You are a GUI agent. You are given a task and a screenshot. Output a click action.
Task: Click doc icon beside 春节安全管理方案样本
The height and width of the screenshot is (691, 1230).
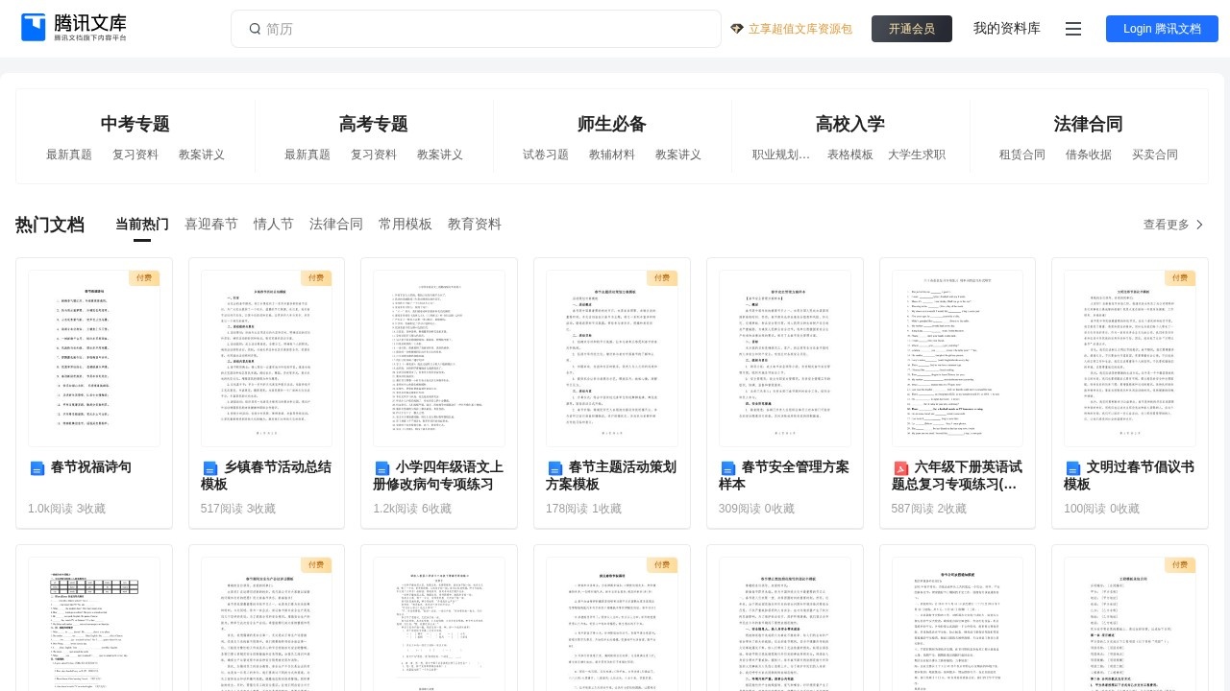click(728, 468)
